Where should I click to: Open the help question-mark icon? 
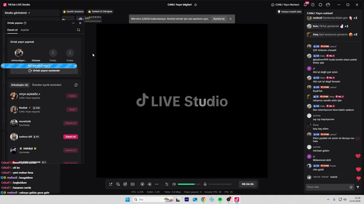(313, 5)
